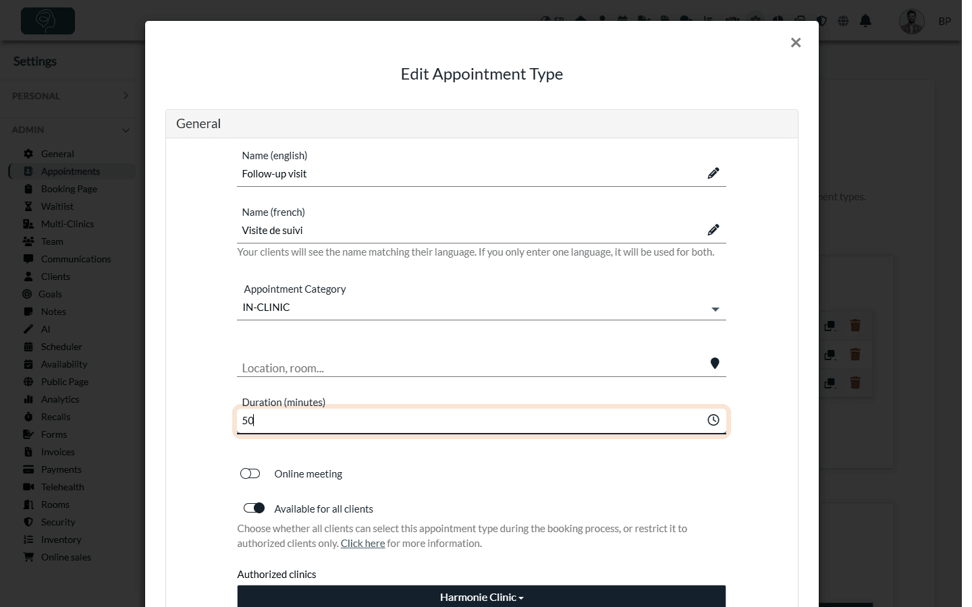The width and height of the screenshot is (972, 607).
Task: Select Scheduler in the sidebar
Action: 61,347
